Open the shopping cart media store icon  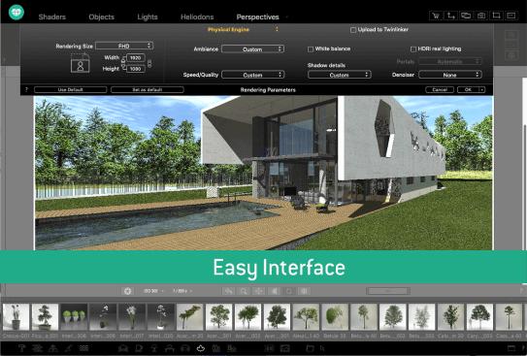(436, 16)
